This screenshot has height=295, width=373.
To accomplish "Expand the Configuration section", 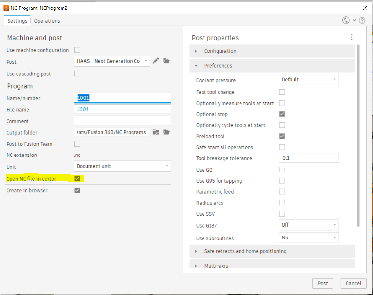I will (x=196, y=51).
